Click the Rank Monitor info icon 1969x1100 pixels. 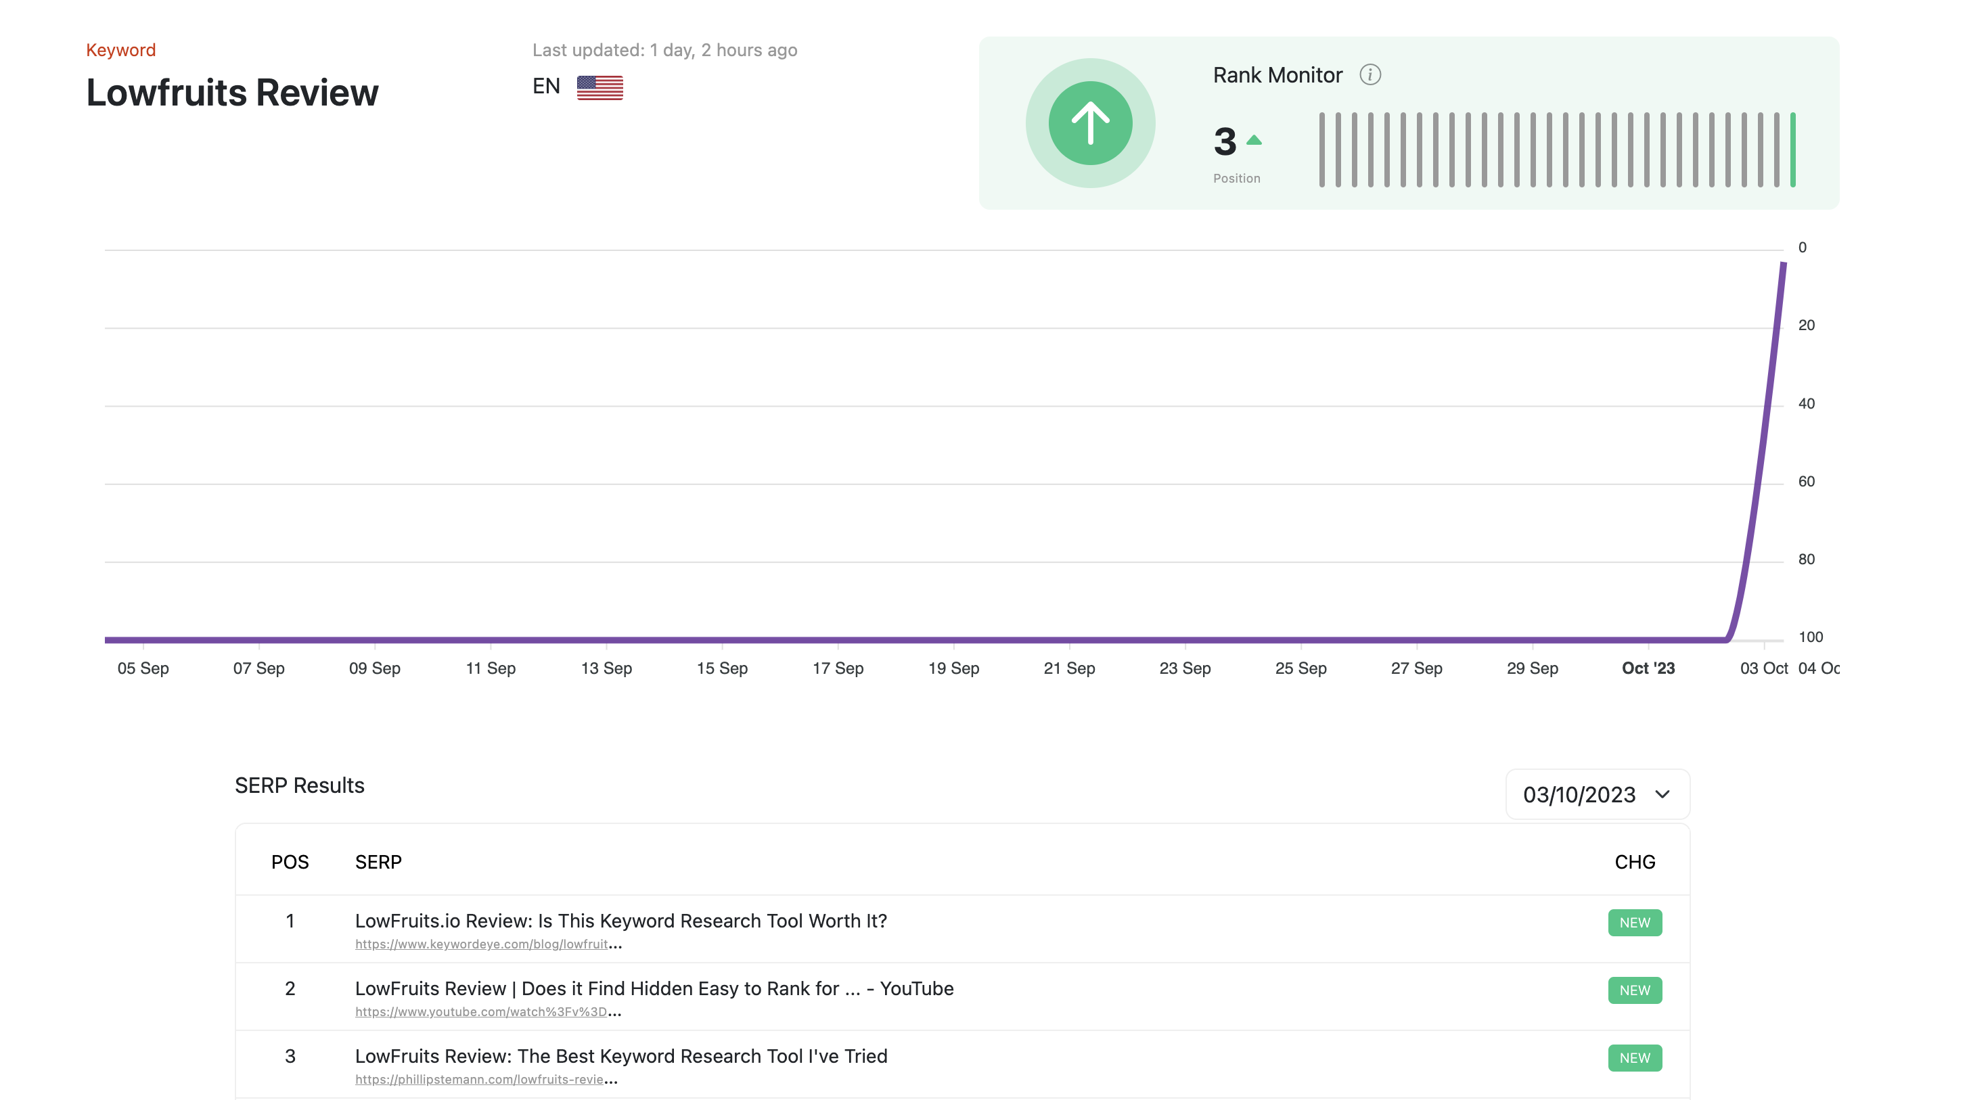coord(1370,75)
